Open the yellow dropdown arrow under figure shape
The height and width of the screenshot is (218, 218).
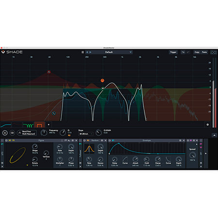(x=27, y=165)
